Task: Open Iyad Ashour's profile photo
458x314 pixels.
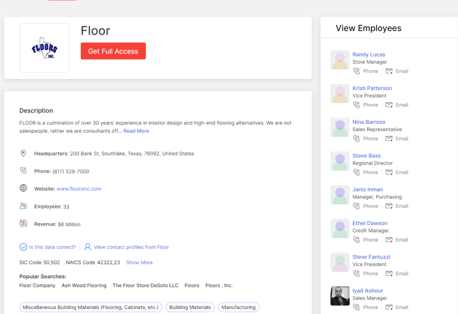Action: pyautogui.click(x=340, y=296)
